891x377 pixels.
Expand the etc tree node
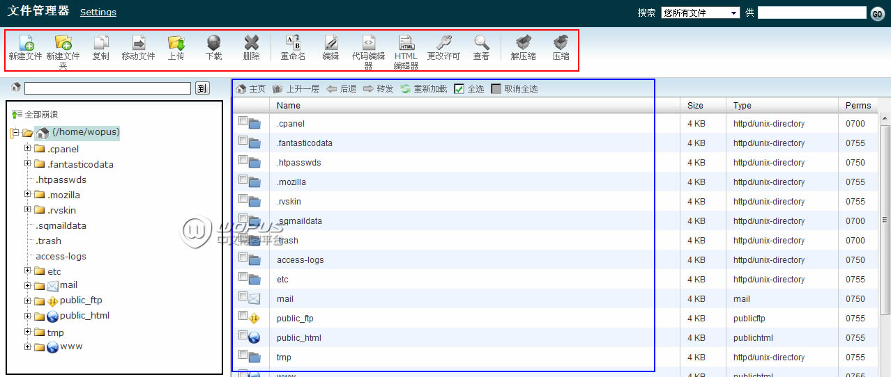[28, 271]
